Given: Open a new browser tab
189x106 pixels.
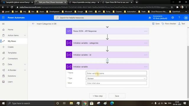Looking at the screenshot, I should coord(137,2).
